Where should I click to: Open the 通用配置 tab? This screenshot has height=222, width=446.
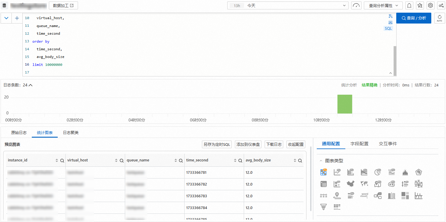click(331, 144)
